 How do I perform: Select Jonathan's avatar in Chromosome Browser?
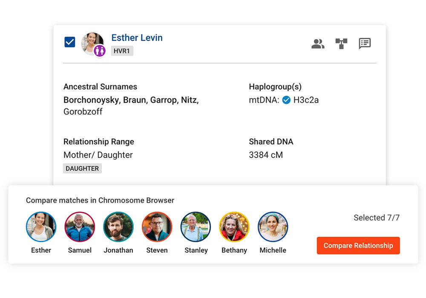(118, 227)
